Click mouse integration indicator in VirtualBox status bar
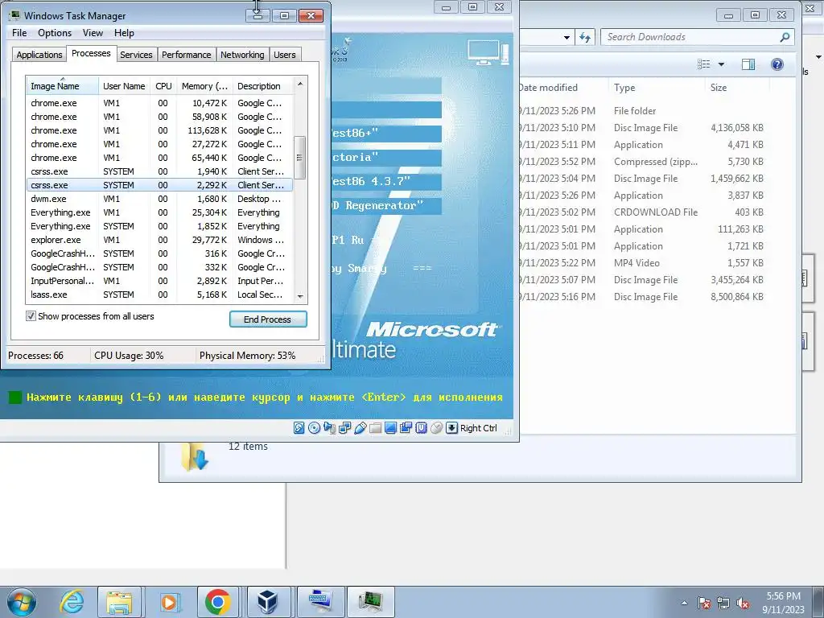The width and height of the screenshot is (824, 618). tap(436, 428)
